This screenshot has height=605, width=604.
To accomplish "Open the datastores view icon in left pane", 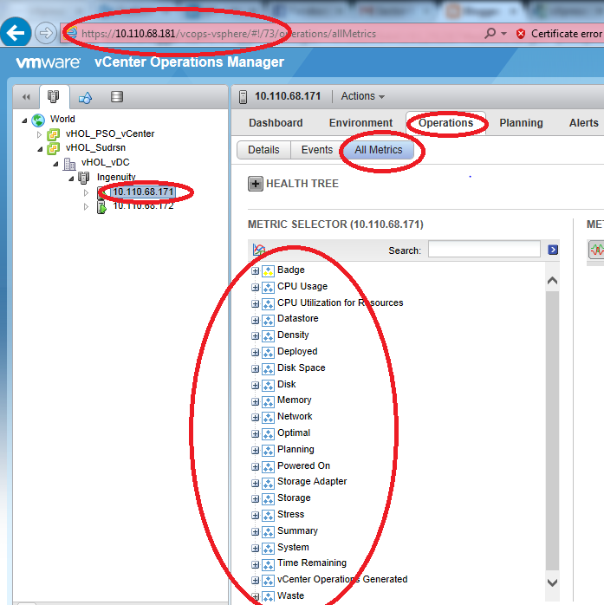I will point(117,97).
